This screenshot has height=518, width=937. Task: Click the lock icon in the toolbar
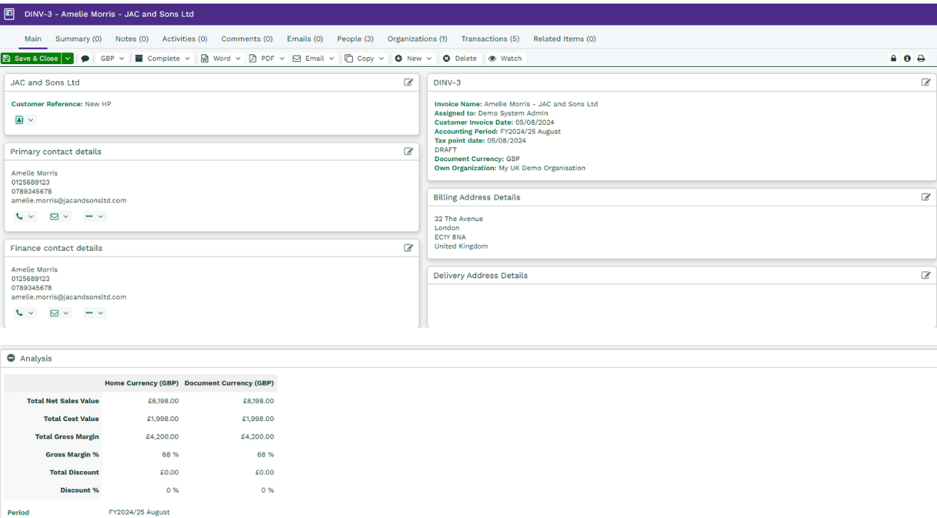point(894,58)
